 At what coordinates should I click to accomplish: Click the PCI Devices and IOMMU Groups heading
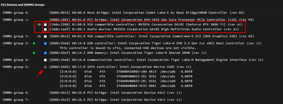tap(23, 5)
